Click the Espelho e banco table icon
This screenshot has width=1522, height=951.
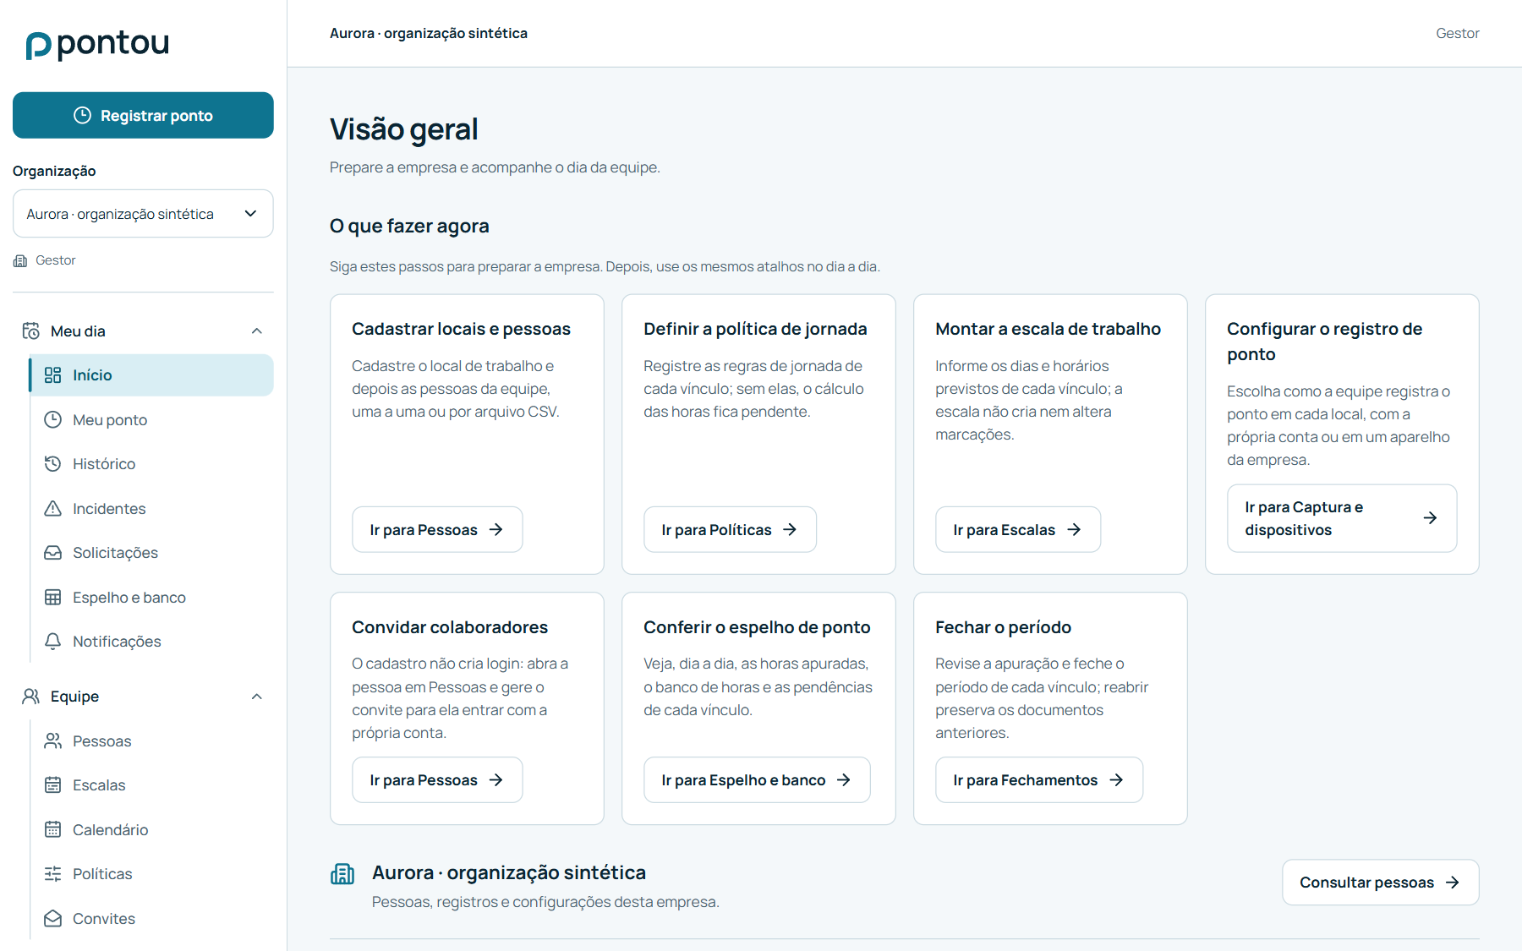click(52, 597)
